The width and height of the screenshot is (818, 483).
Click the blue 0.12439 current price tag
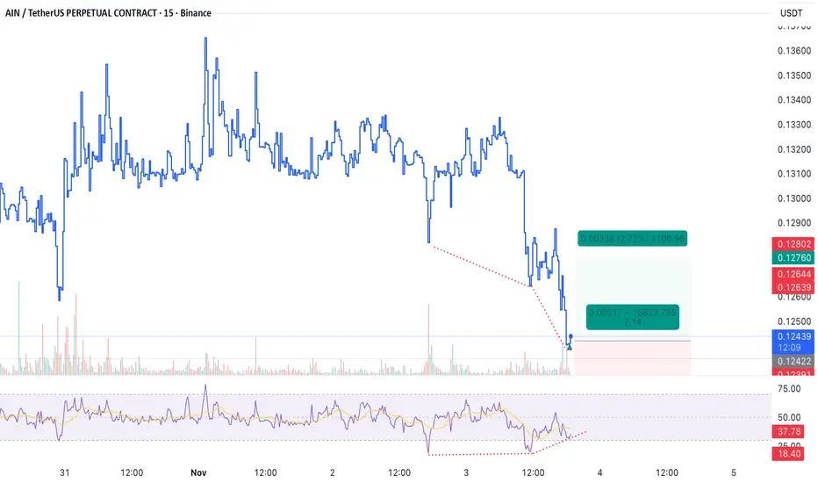(793, 342)
